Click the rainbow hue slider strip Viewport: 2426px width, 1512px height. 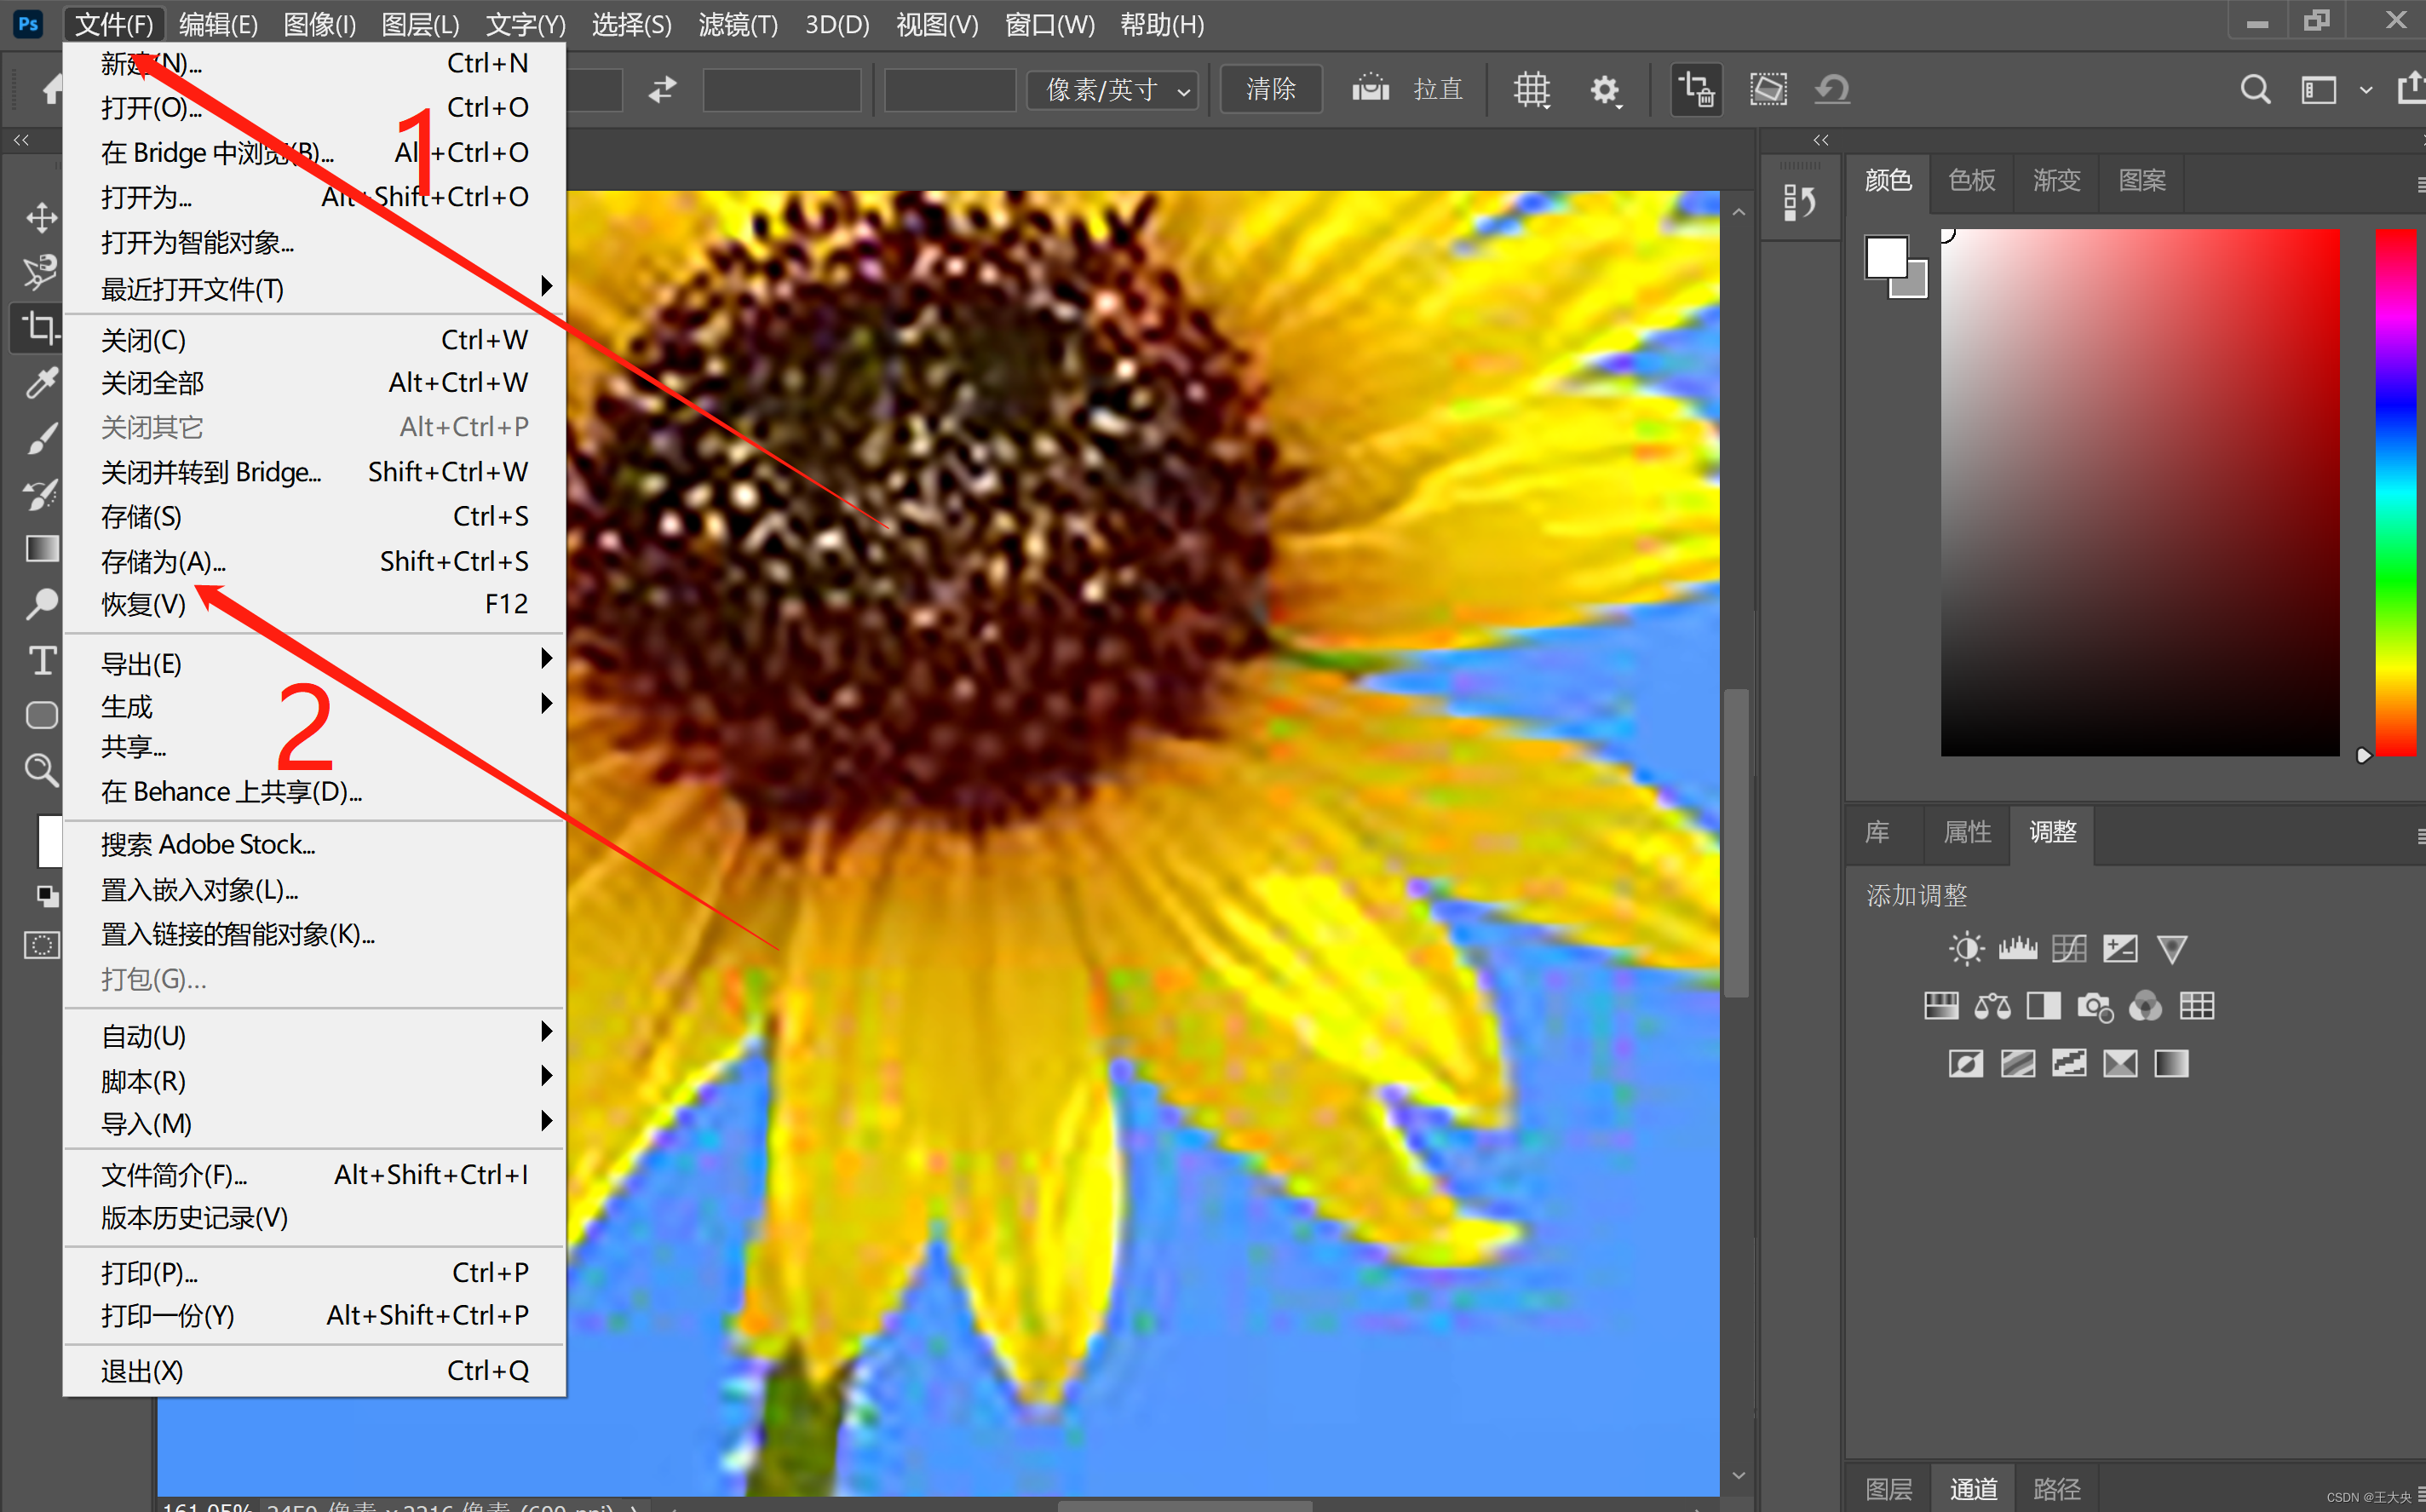[x=2395, y=492]
